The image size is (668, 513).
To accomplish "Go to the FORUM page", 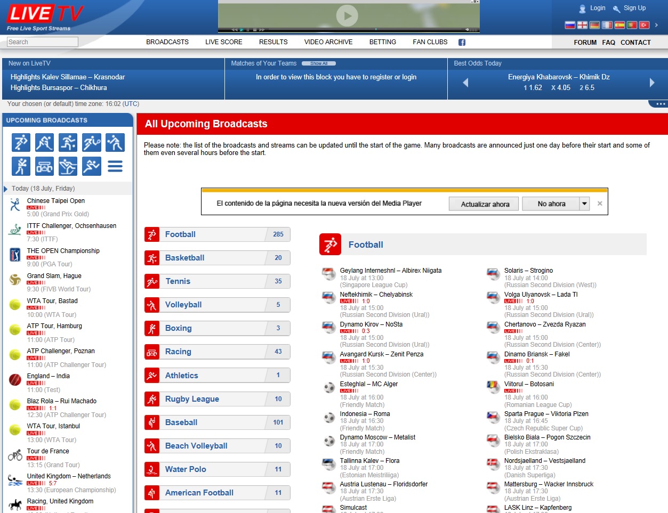I will coord(585,43).
